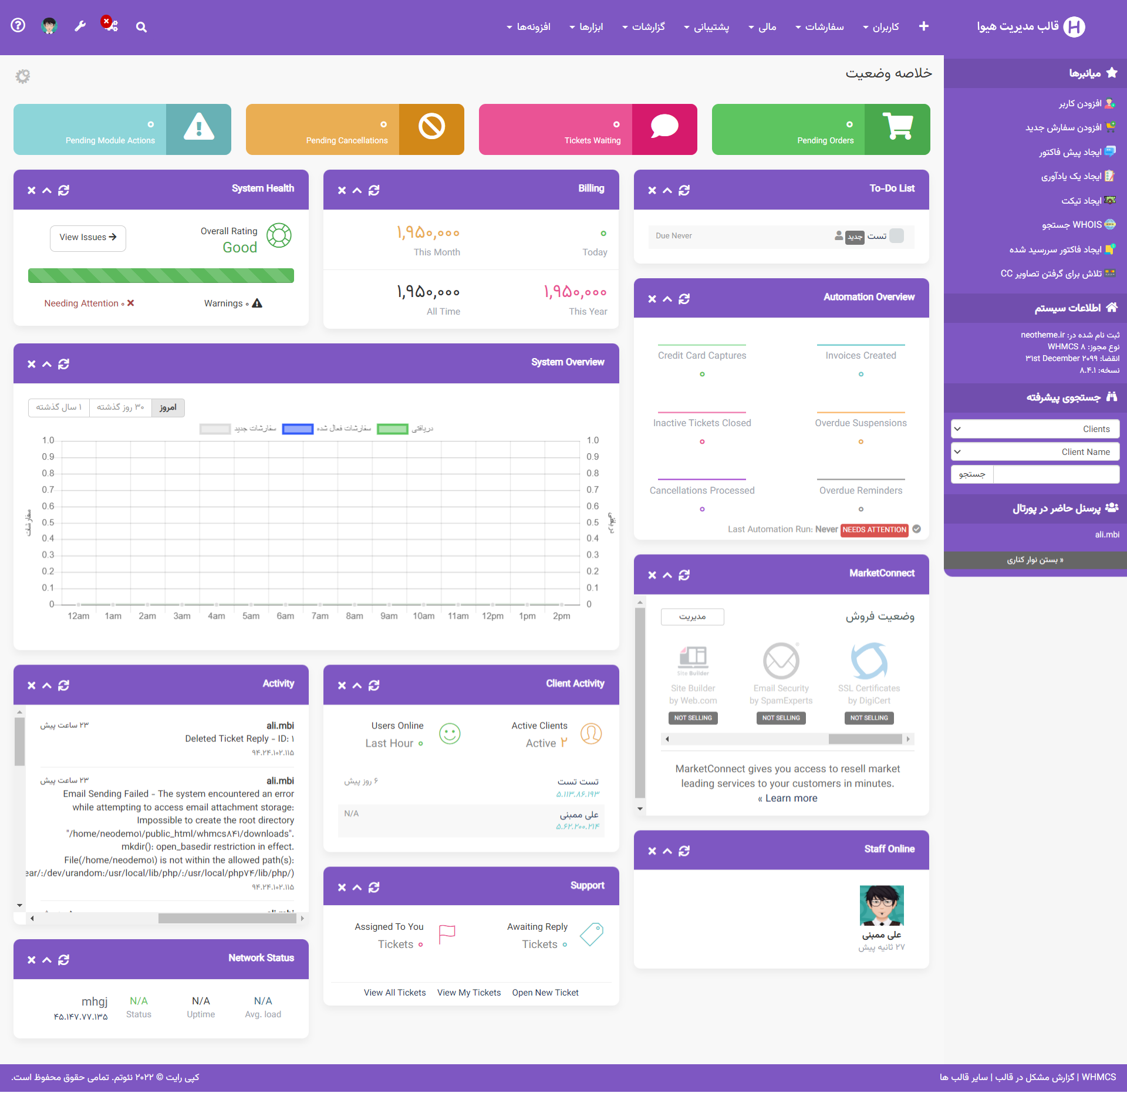1127x1093 pixels.
Task: Click the Activity panel horizontal scrollbar
Action: [x=227, y=918]
